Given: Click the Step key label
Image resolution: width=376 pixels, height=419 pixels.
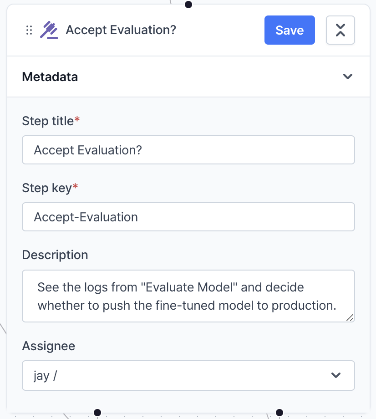Looking at the screenshot, I should tap(47, 188).
